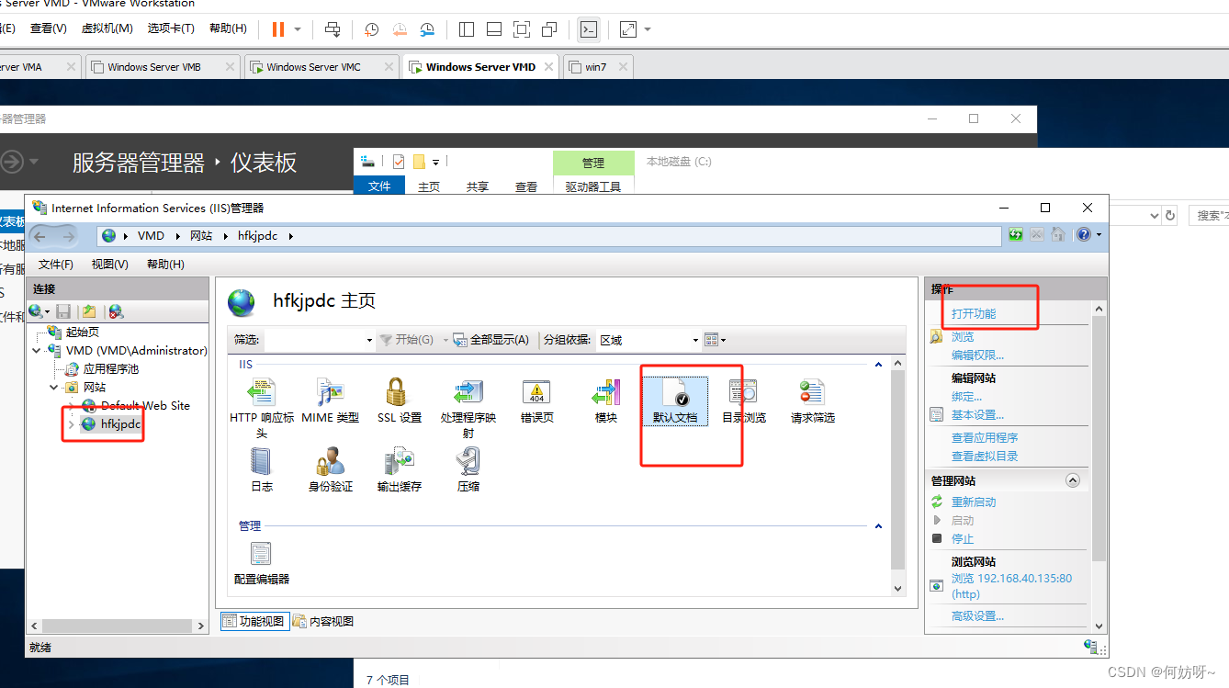Click VMware snapshot take icon
Image resolution: width=1229 pixels, height=688 pixels.
point(371,29)
